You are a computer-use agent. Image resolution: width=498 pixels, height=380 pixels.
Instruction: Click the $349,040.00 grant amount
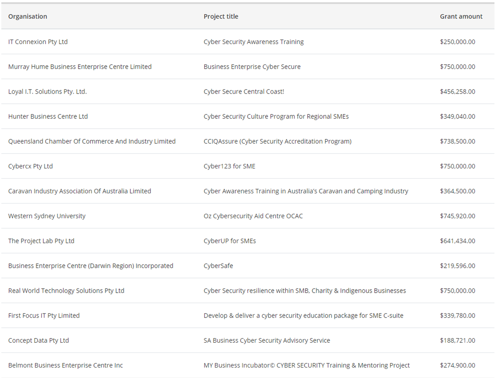[457, 117]
